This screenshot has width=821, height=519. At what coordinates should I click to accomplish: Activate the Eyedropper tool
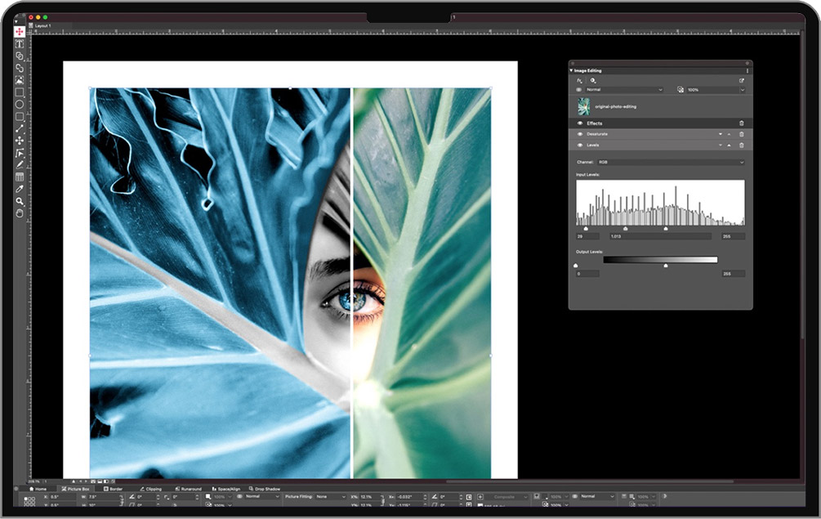[20, 189]
